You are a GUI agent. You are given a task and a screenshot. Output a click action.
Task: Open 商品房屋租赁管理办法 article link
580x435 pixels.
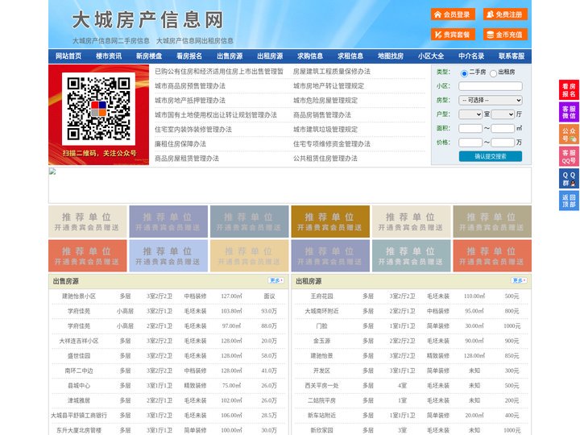pyautogui.click(x=187, y=159)
